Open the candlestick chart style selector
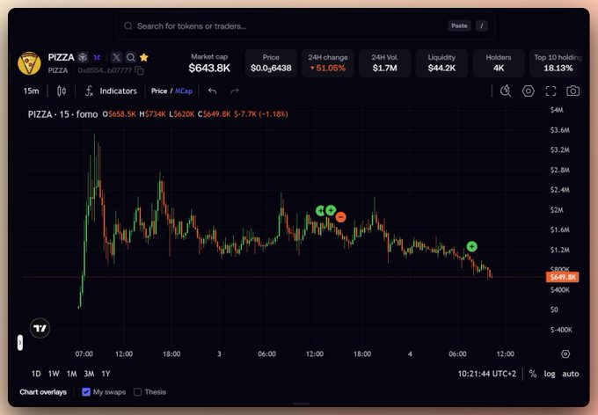598x415 pixels. (62, 91)
